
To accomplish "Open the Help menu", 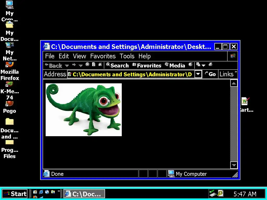I will (144, 56).
